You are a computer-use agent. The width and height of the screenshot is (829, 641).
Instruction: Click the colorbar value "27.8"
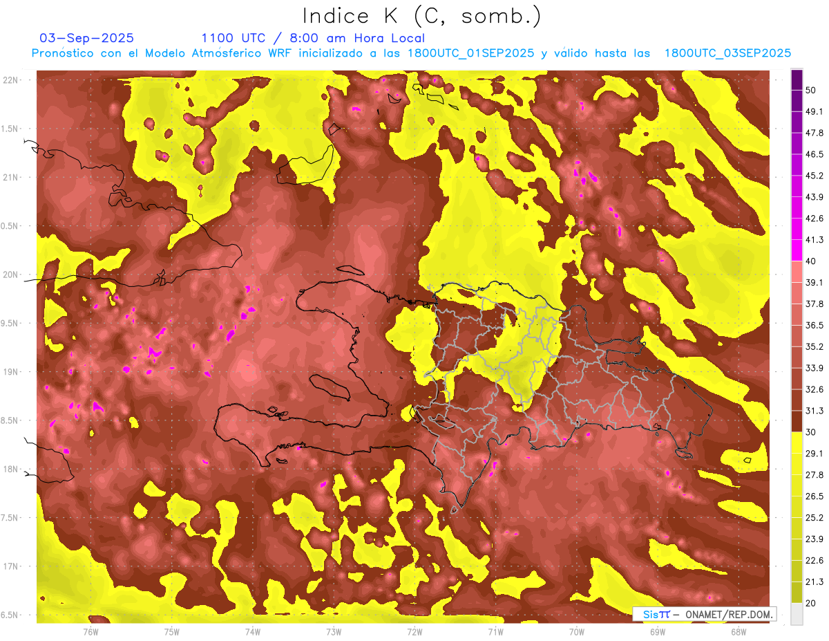tap(814, 475)
